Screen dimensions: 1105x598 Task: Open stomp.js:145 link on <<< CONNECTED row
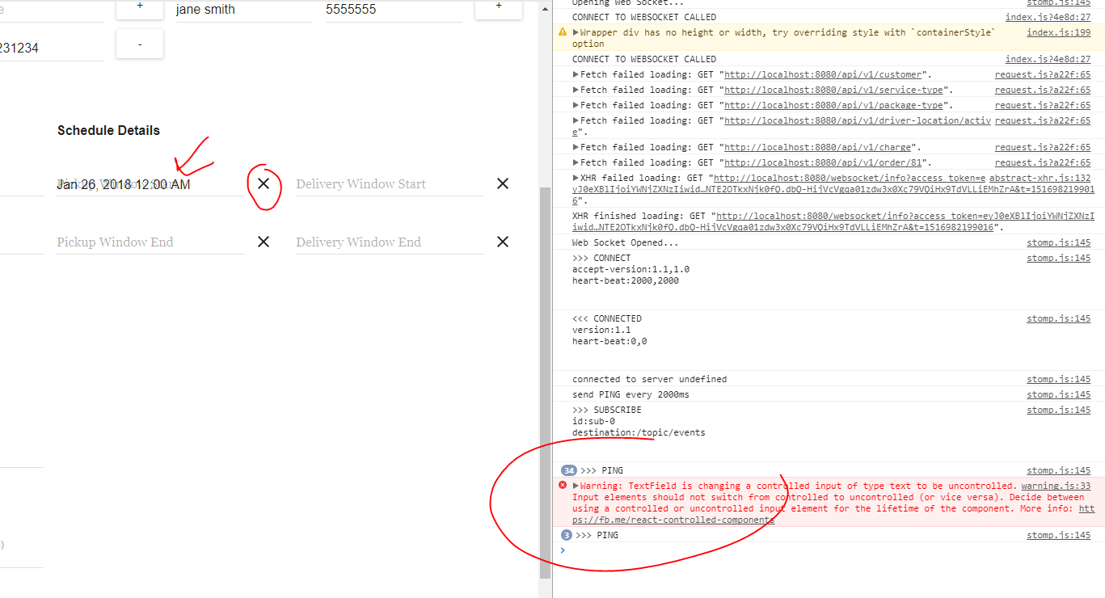coord(1059,318)
